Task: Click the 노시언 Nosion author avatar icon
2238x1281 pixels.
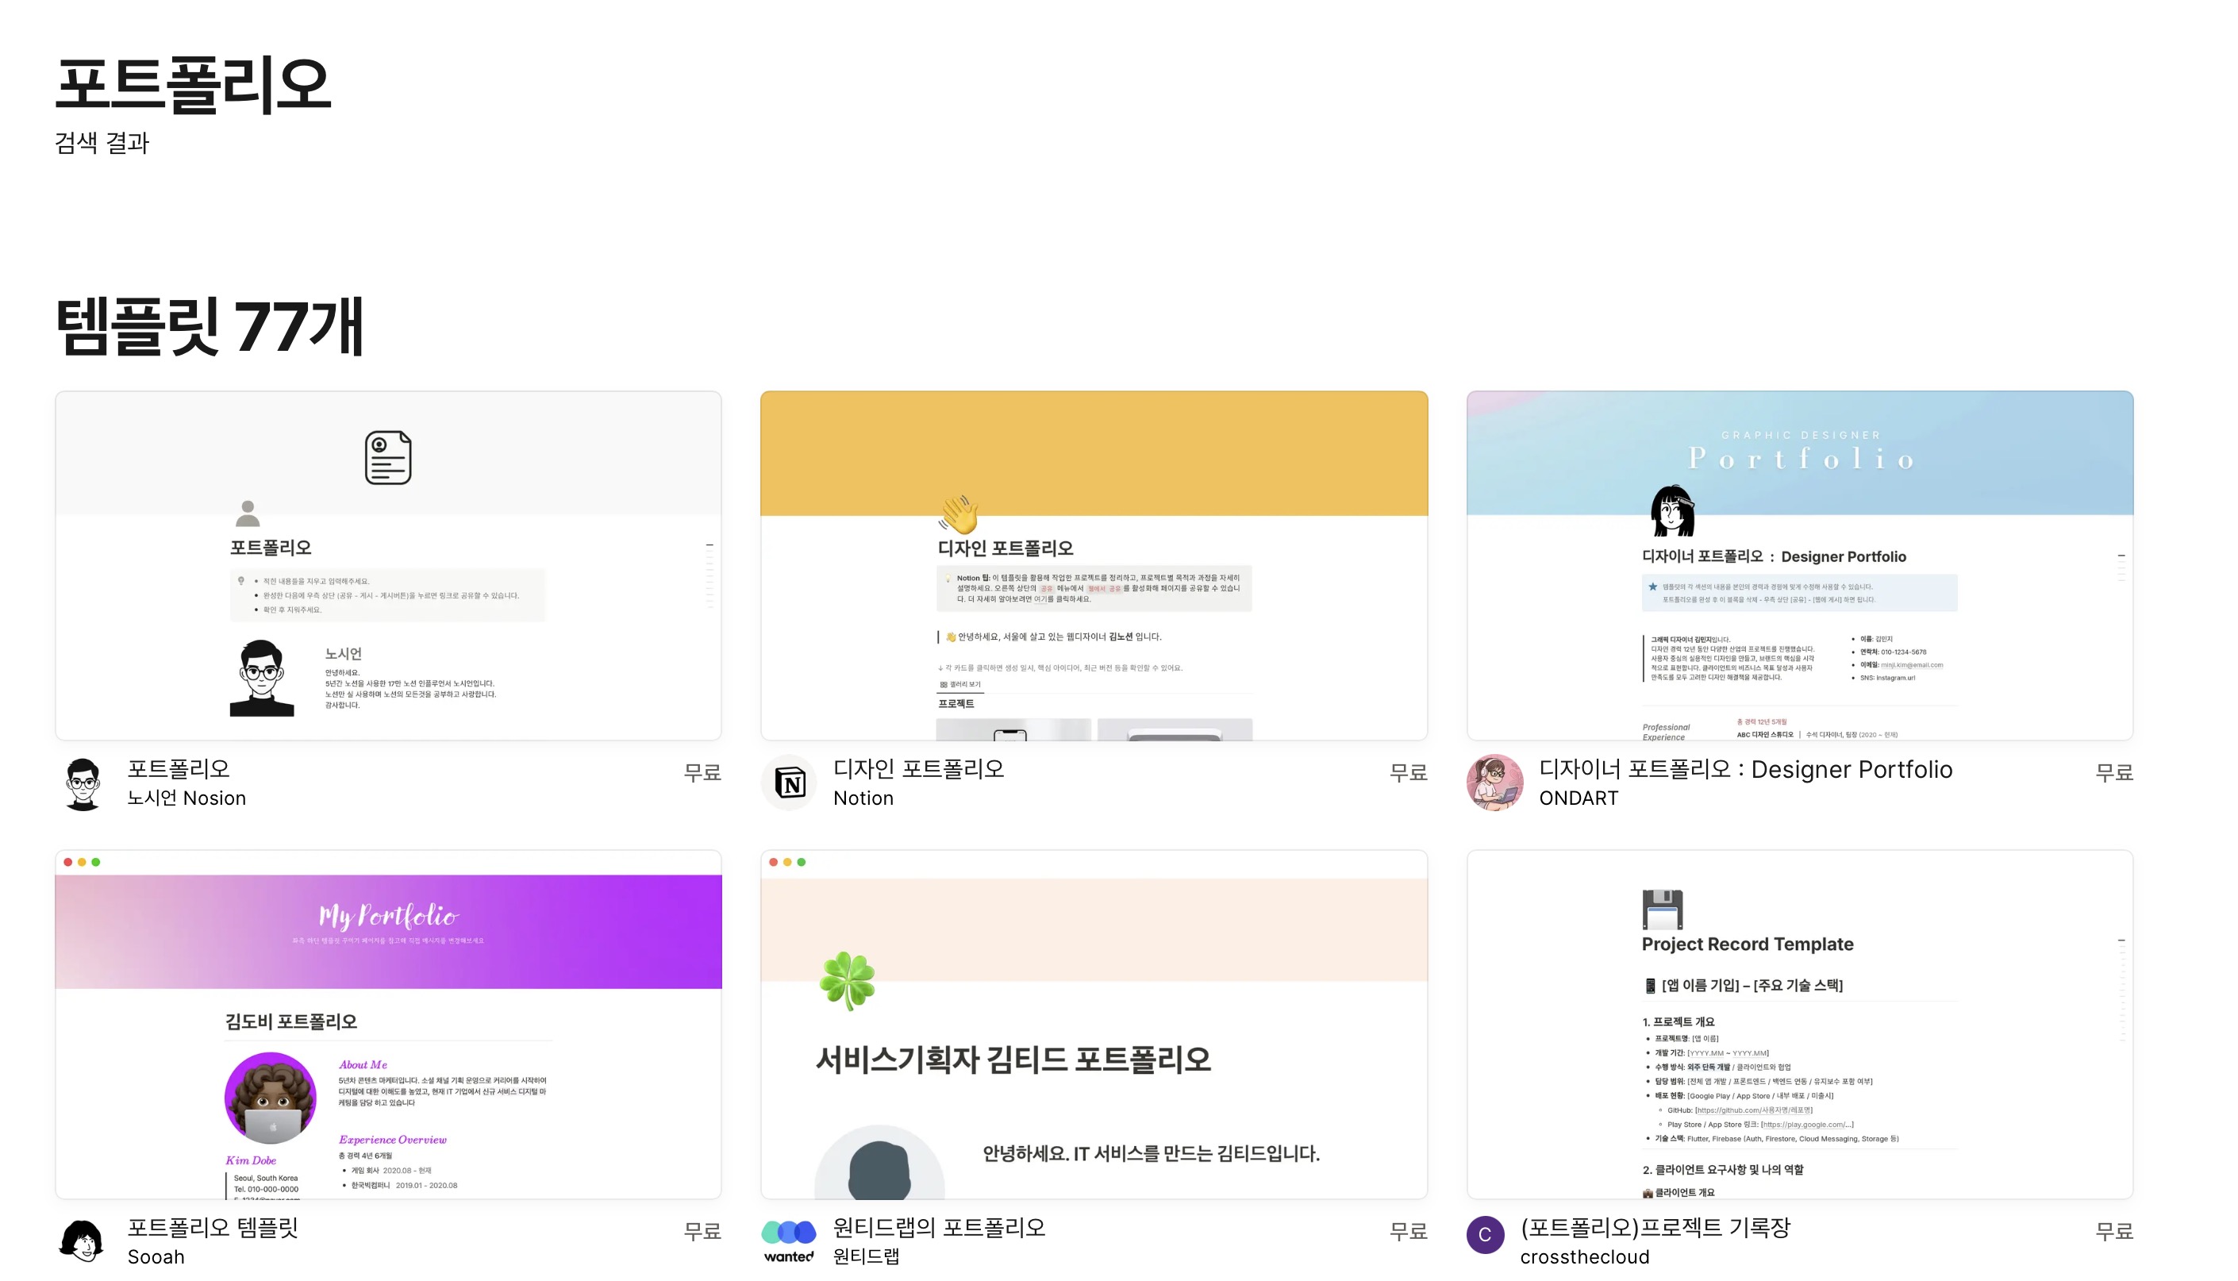Action: 83,783
